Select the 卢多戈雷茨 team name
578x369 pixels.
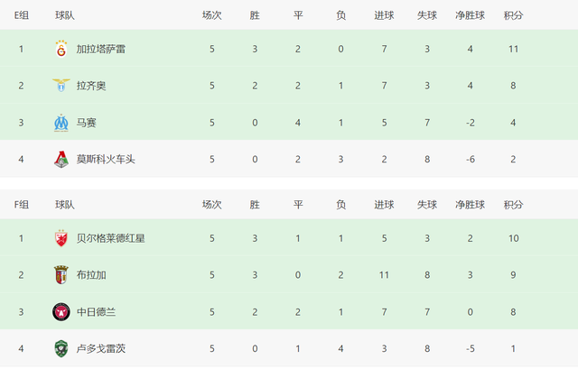[x=100, y=348]
